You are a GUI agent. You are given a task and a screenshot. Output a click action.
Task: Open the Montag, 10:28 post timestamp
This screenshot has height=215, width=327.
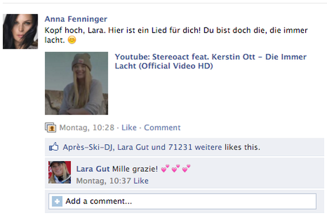pos(87,127)
